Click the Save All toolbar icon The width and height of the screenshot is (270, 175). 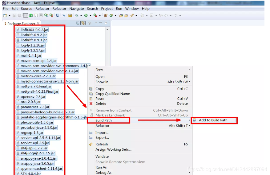19,15
